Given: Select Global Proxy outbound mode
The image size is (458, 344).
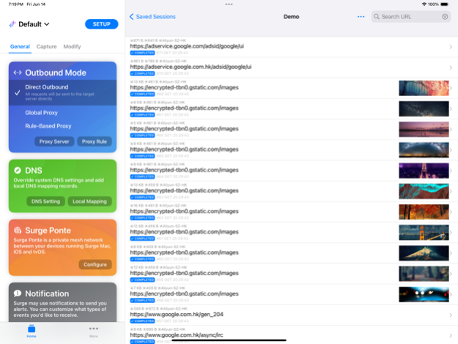Looking at the screenshot, I should [43, 112].
